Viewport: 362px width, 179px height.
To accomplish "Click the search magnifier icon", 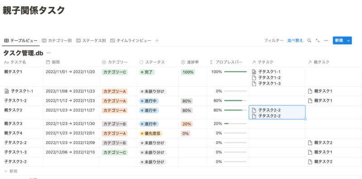I will [x=309, y=41].
